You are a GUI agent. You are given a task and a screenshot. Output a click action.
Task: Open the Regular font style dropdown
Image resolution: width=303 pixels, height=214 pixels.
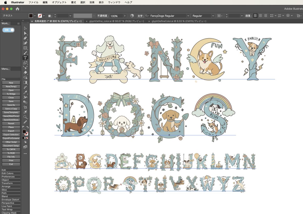coord(213,16)
